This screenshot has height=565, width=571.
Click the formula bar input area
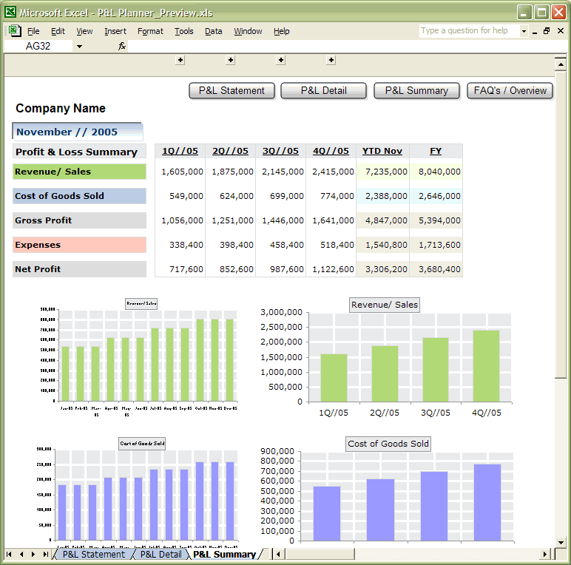pos(346,47)
